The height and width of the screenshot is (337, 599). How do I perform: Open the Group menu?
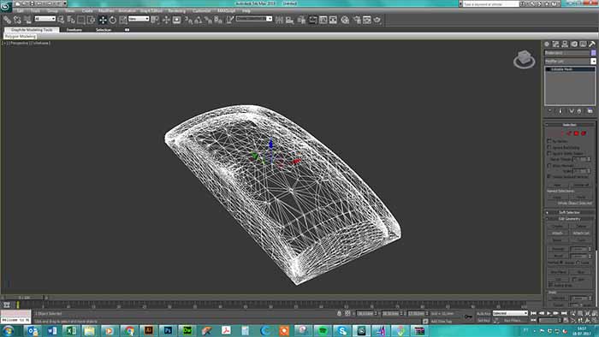point(52,10)
